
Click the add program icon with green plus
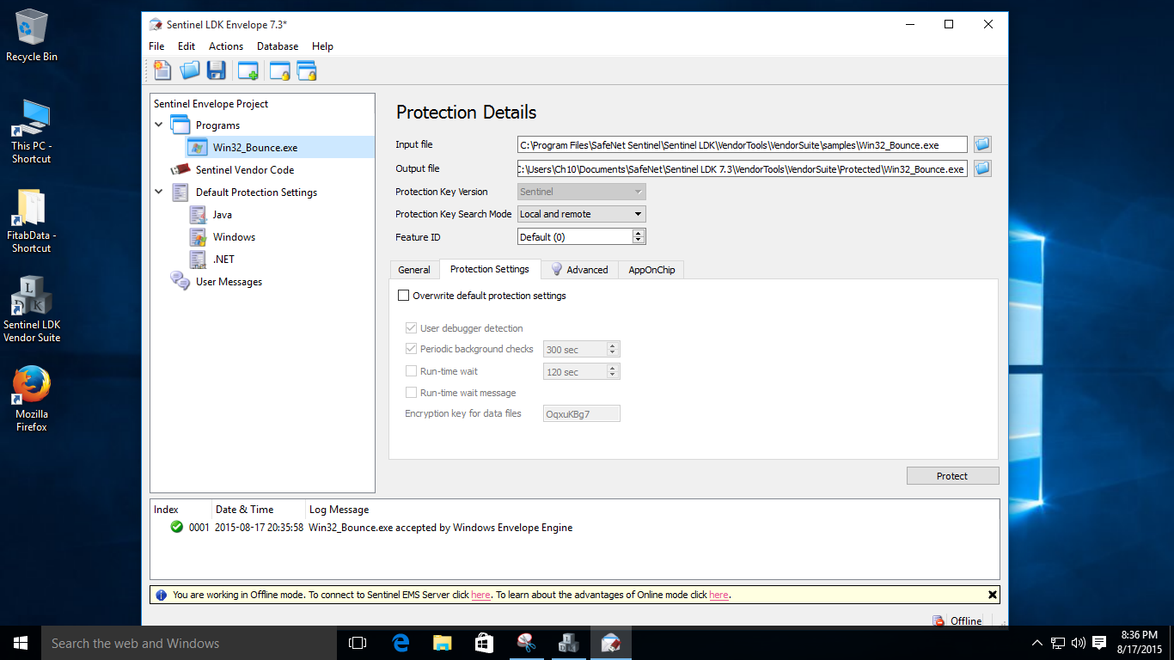[x=248, y=70]
